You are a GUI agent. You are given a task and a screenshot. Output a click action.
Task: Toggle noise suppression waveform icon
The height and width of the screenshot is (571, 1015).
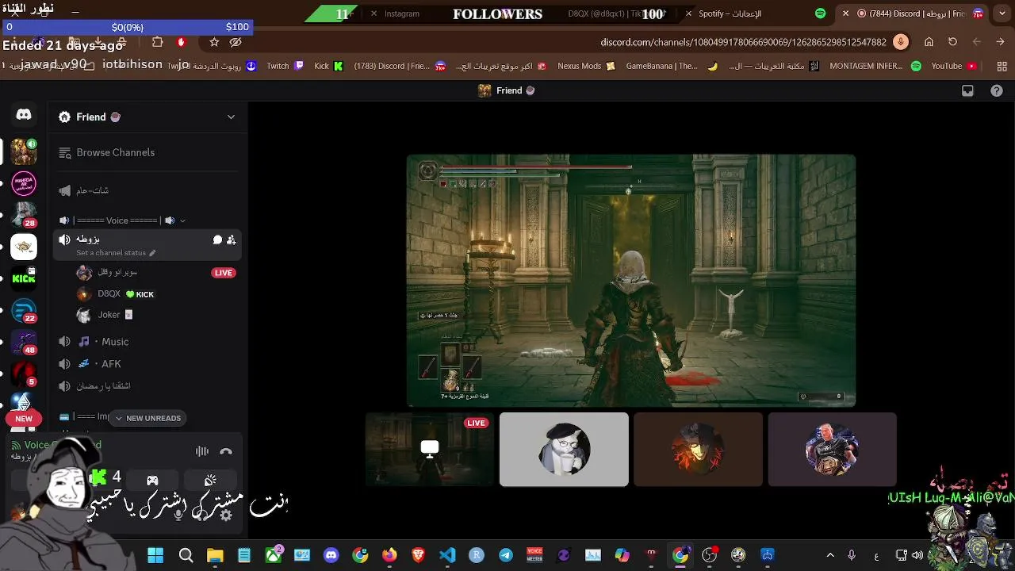202,451
